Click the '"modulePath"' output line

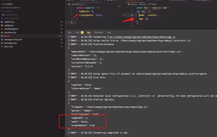127,52
